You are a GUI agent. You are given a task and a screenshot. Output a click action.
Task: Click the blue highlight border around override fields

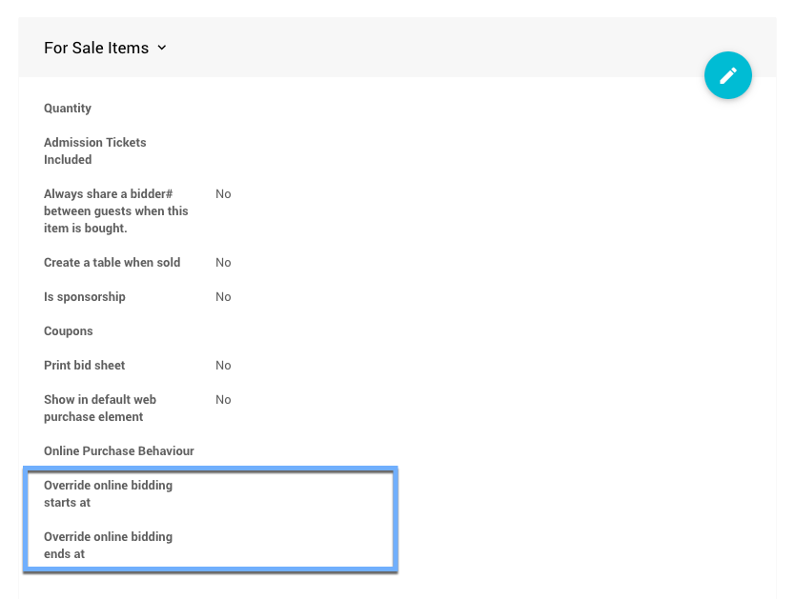click(210, 469)
